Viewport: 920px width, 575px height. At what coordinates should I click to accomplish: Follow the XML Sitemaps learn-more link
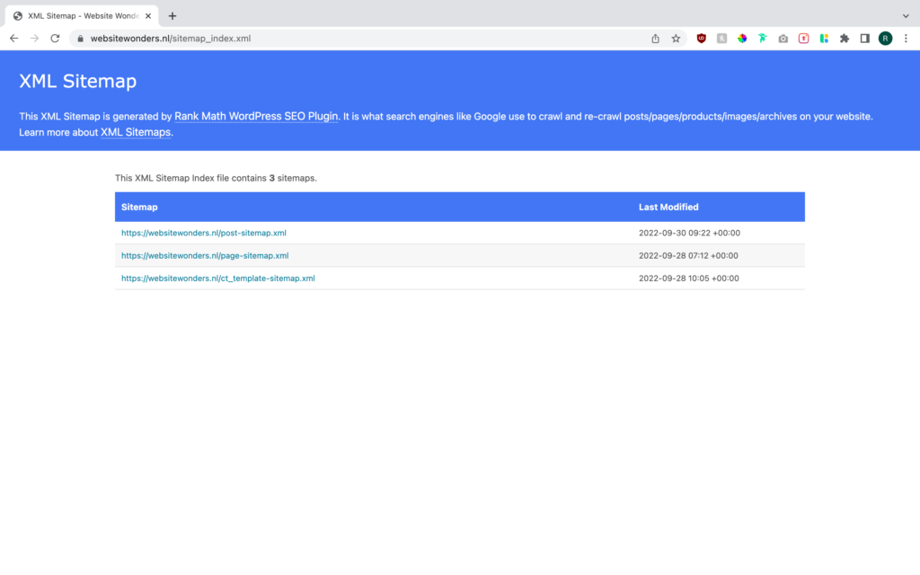tap(135, 132)
